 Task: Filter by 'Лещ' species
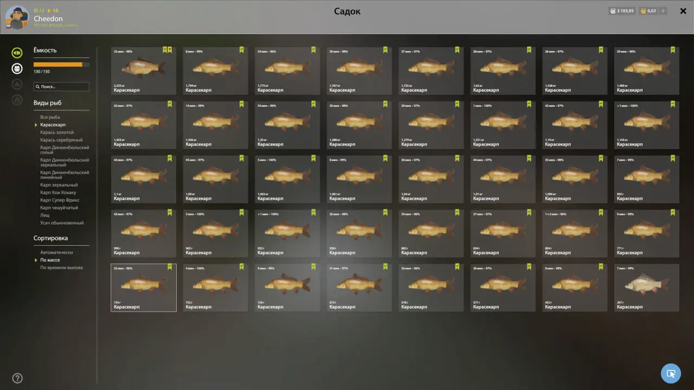pos(44,215)
